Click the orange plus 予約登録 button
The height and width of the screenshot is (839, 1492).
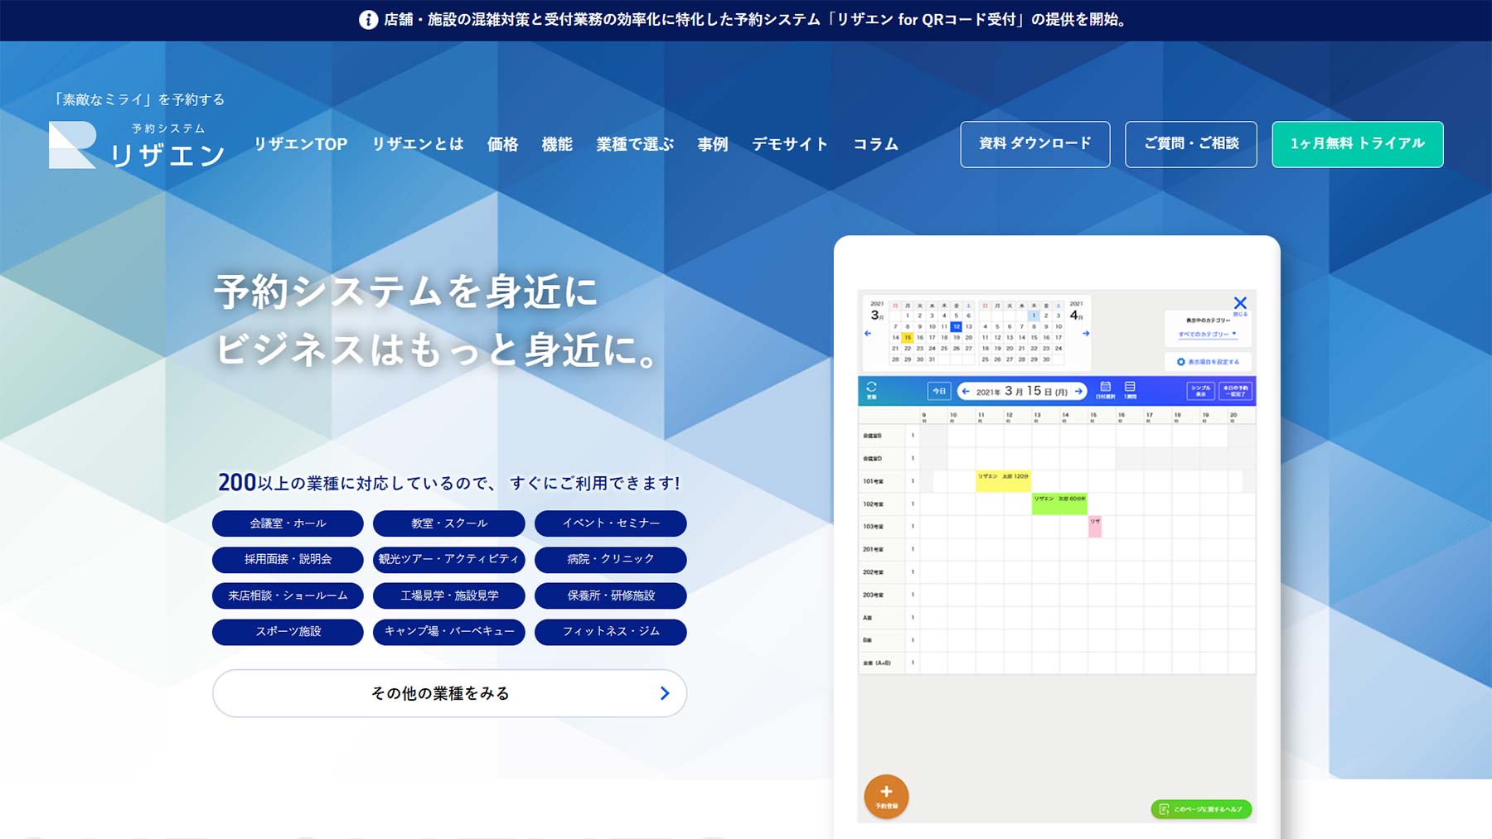tap(886, 797)
